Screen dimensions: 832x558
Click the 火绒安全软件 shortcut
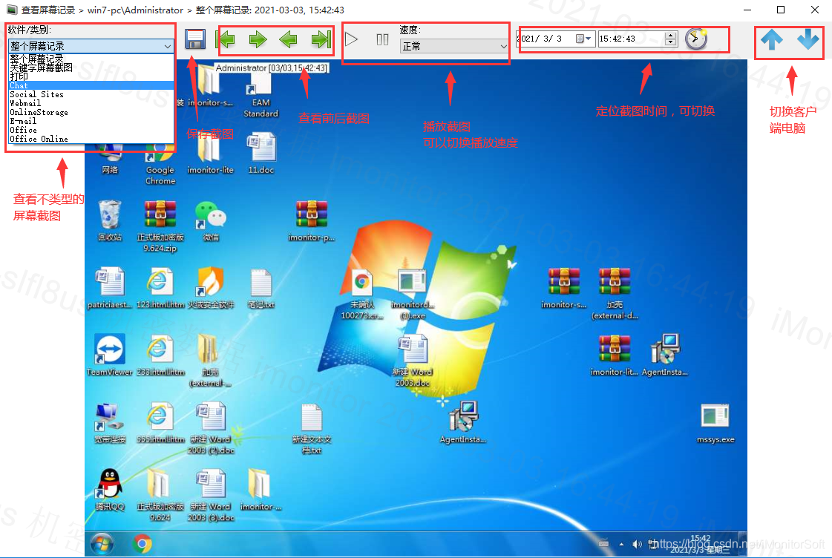[211, 288]
